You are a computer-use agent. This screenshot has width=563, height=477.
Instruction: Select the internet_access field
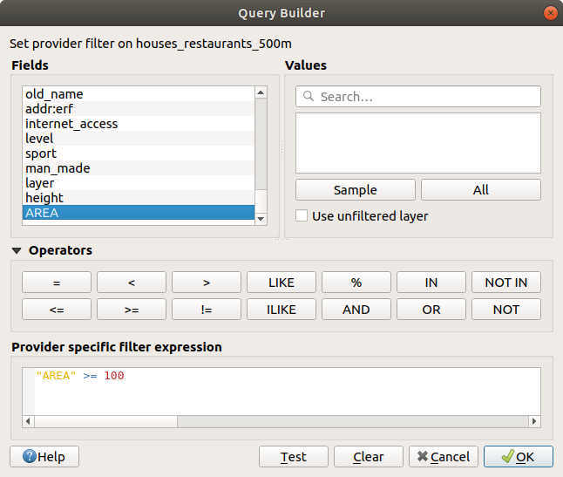coord(71,124)
